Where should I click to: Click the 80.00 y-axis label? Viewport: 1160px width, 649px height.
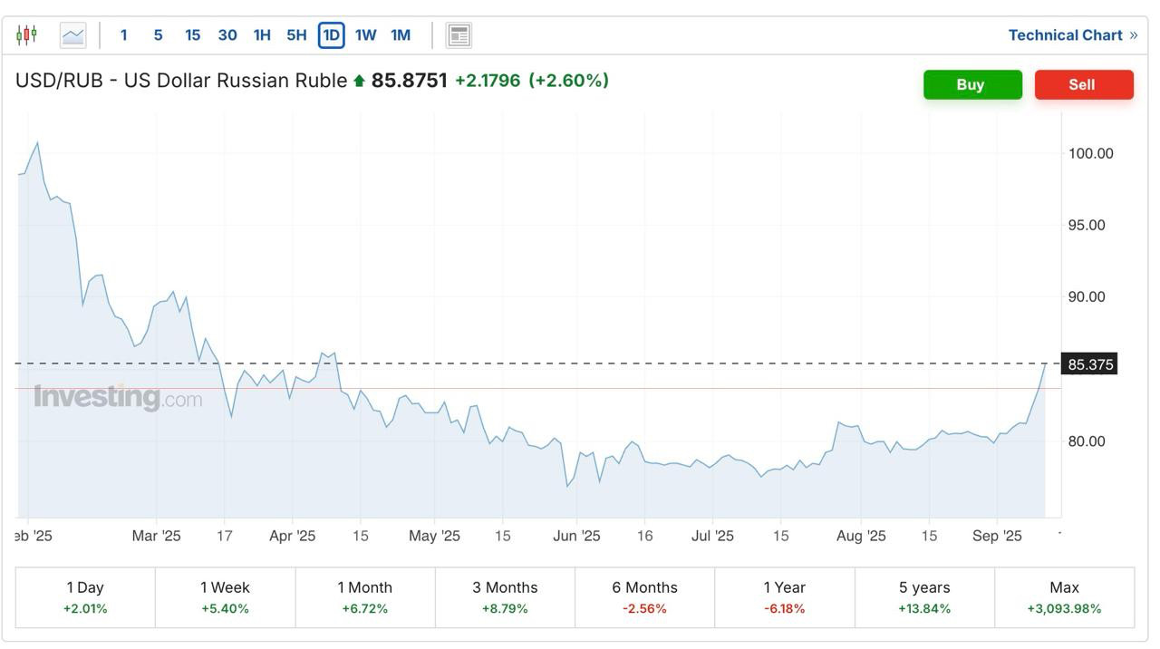pyautogui.click(x=1087, y=441)
